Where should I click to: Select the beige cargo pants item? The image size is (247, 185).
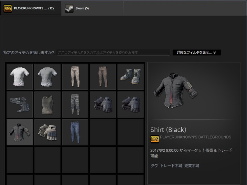coord(75,77)
